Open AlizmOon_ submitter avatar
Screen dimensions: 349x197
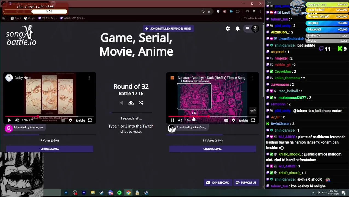pos(172,129)
